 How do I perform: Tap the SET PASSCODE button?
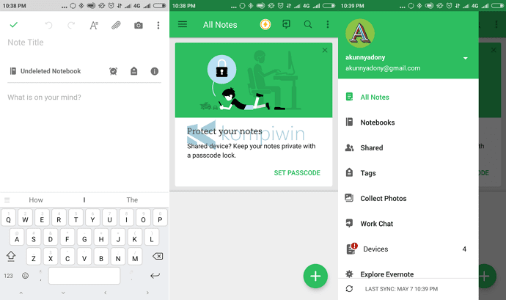(297, 173)
